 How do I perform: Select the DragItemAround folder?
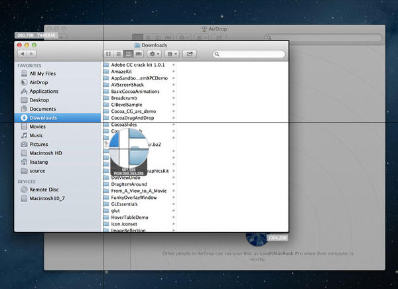click(x=139, y=184)
